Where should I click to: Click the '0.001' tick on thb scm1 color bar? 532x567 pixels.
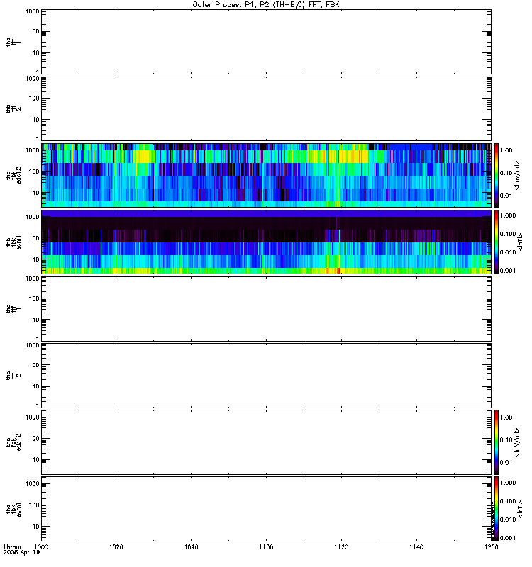click(x=508, y=271)
